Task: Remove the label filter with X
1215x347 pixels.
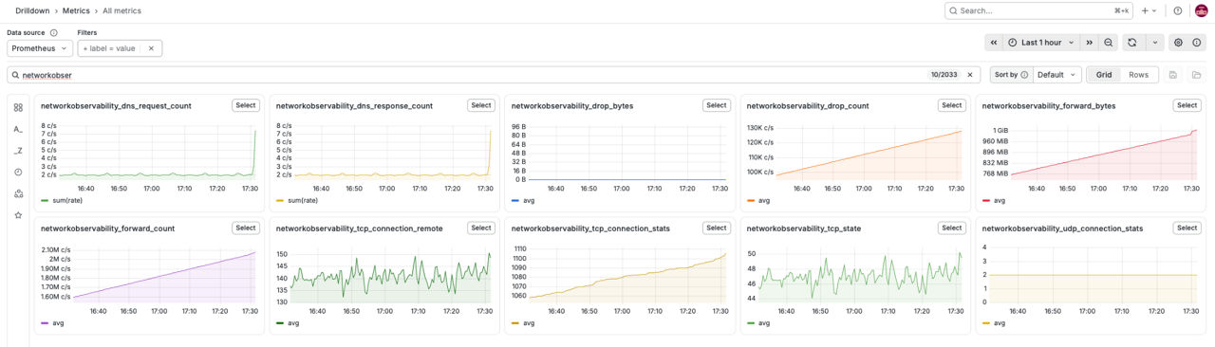Action: (151, 48)
